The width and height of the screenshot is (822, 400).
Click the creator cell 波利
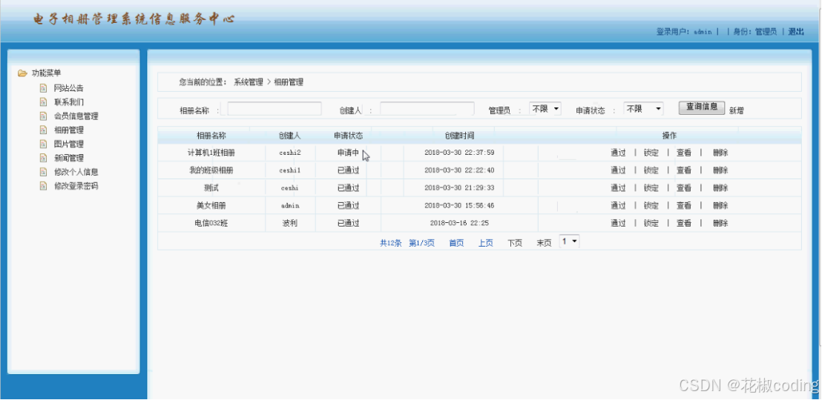(x=290, y=223)
